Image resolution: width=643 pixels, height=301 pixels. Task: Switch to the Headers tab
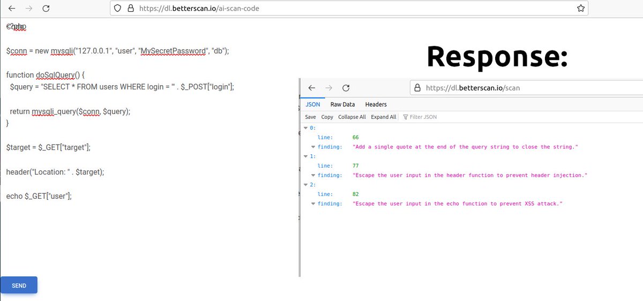click(376, 104)
